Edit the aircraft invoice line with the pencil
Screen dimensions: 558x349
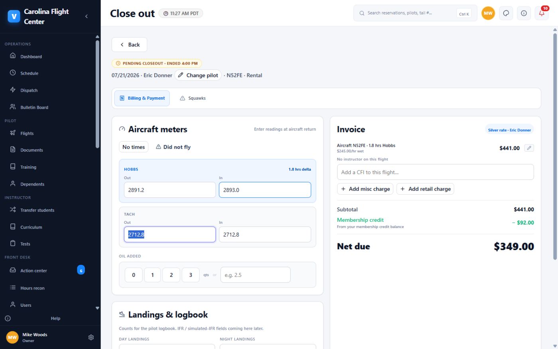(x=529, y=148)
